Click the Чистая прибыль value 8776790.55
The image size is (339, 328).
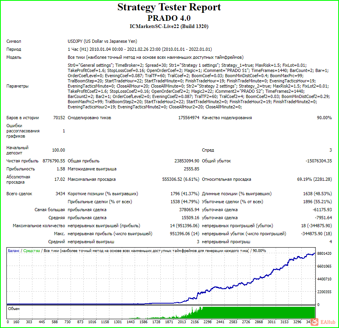tap(54, 161)
